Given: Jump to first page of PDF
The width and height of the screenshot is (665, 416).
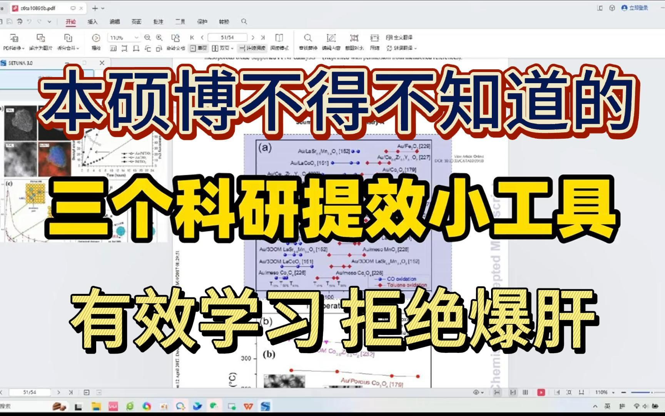Looking at the screenshot, I should 192,37.
